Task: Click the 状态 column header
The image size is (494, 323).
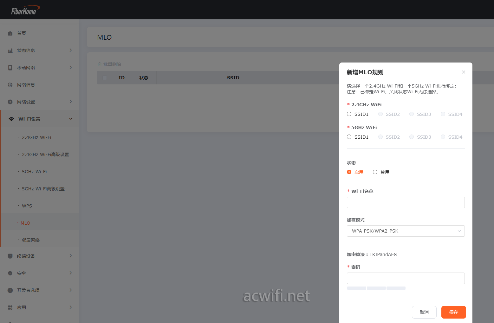Action: point(144,78)
